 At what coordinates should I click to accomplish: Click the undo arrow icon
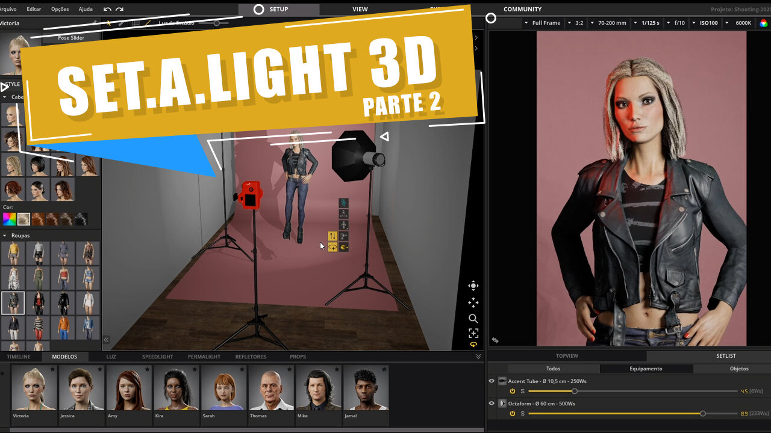tap(107, 9)
